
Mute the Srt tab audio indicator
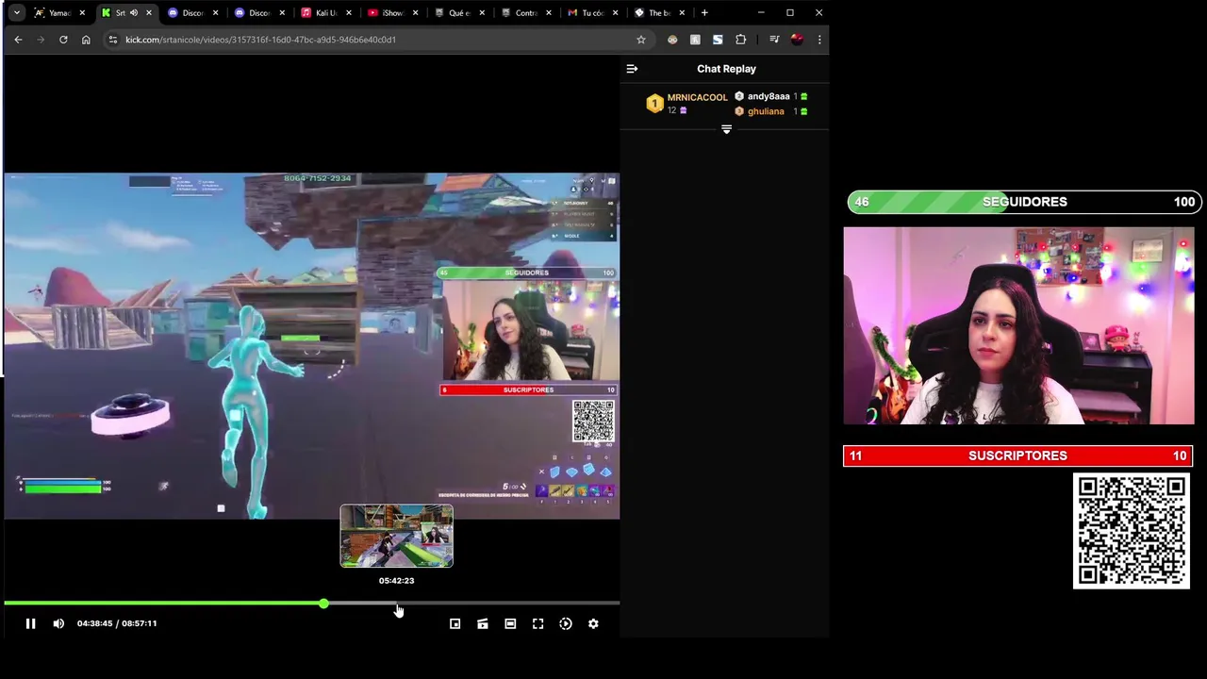click(133, 12)
